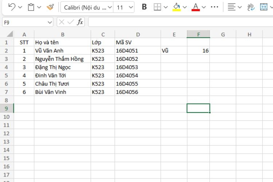Select the cell Bùi Văn Vinh
Viewport: 273px width, 182px height.
63,92
